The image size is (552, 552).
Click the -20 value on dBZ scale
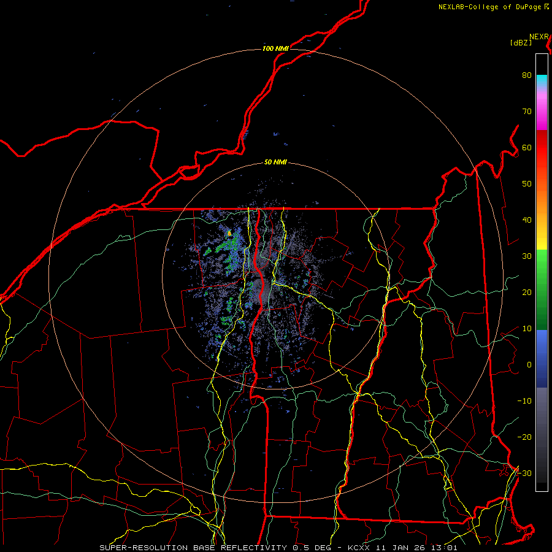(x=524, y=437)
